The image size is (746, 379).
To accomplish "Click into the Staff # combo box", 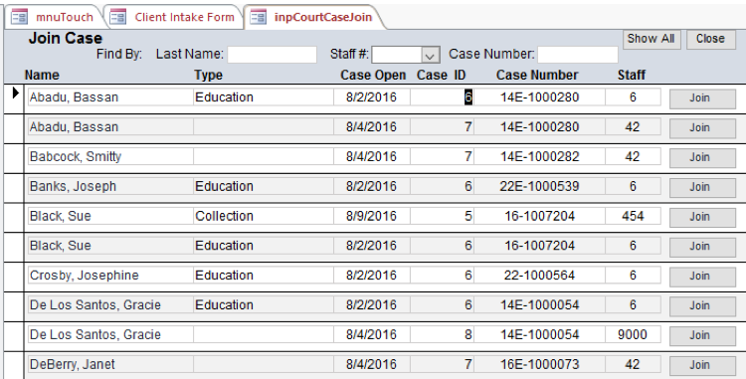I will (397, 55).
